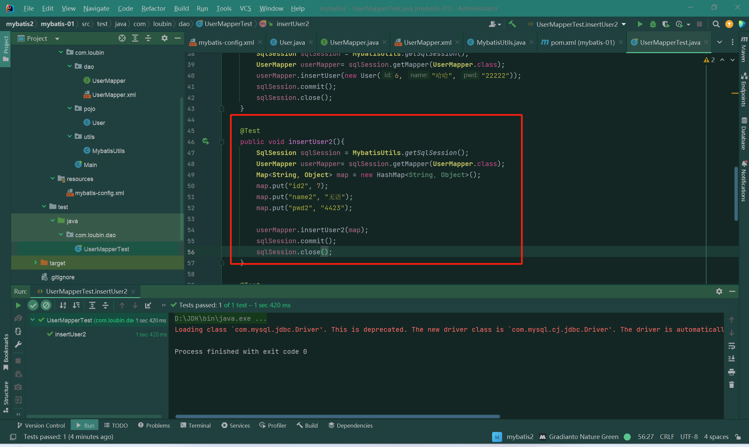Click the editor vertical scrollbar
The height and width of the screenshot is (447, 749).
736,194
